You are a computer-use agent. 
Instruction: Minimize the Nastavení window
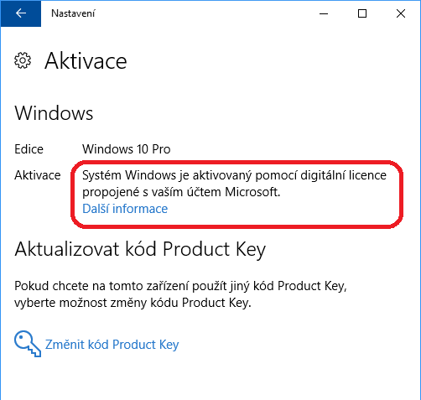point(324,13)
